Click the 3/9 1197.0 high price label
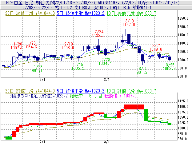Screen dimensions: 192x146 [129, 23]
